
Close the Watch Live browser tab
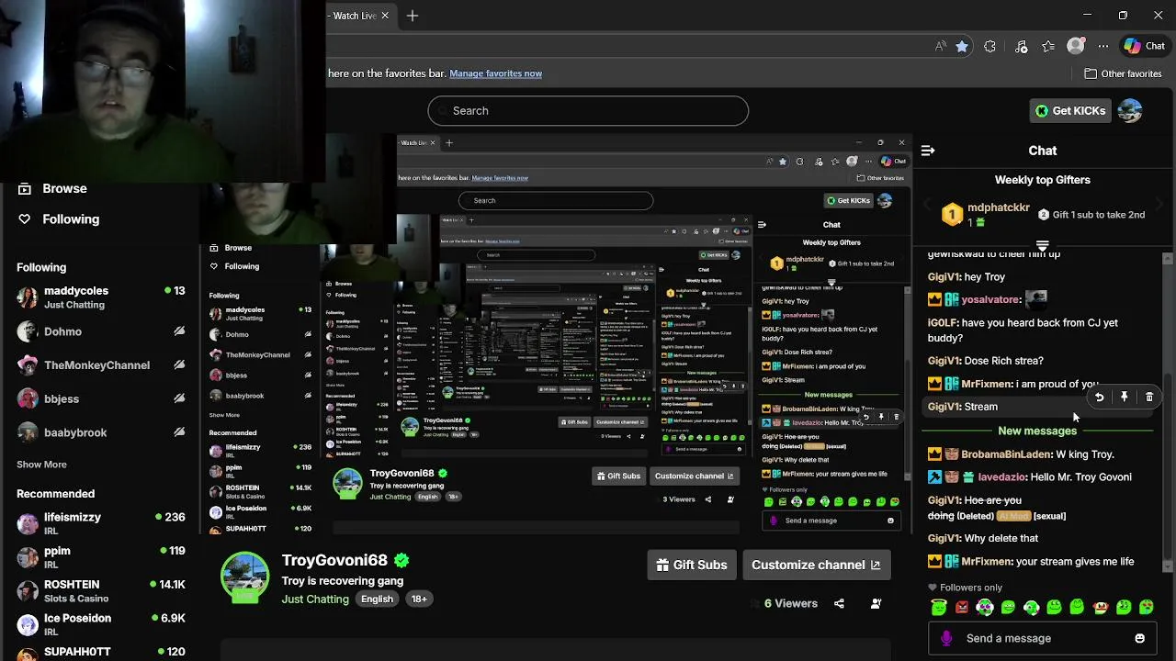tap(385, 16)
